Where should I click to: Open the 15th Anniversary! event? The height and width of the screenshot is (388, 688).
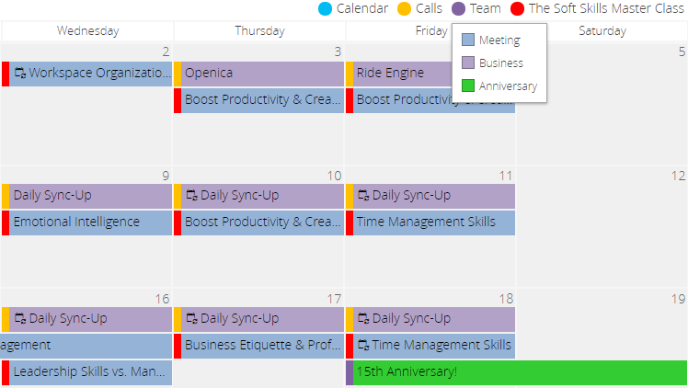[x=516, y=372]
